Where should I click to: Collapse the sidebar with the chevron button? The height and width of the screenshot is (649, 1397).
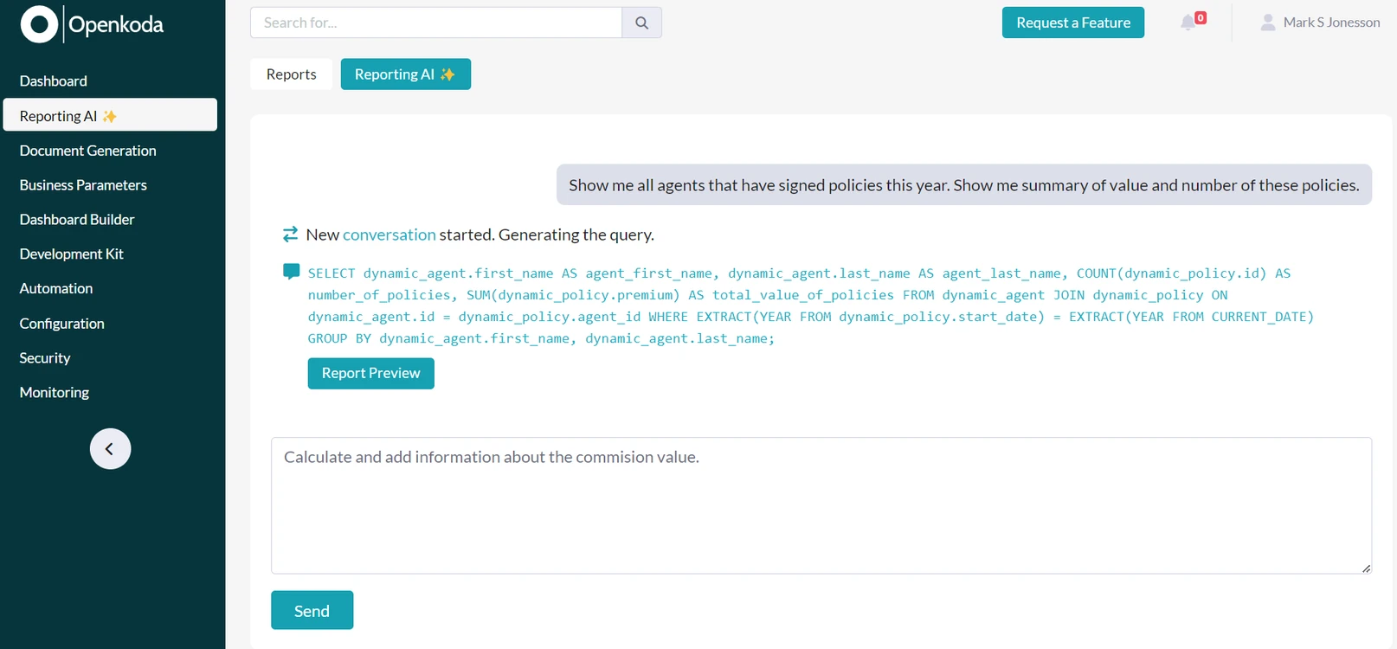coord(110,448)
